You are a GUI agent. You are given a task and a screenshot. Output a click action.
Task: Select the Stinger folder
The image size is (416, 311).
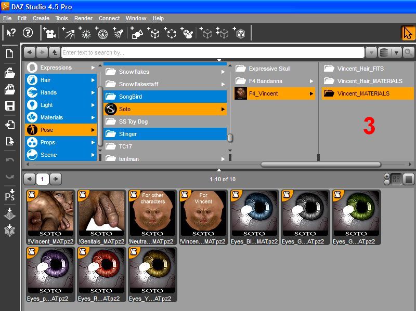point(165,134)
